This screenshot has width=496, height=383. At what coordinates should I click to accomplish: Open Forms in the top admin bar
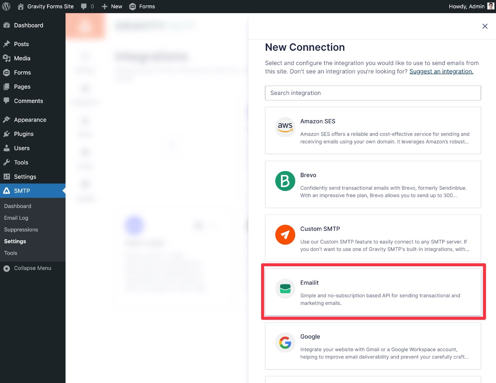(x=142, y=6)
